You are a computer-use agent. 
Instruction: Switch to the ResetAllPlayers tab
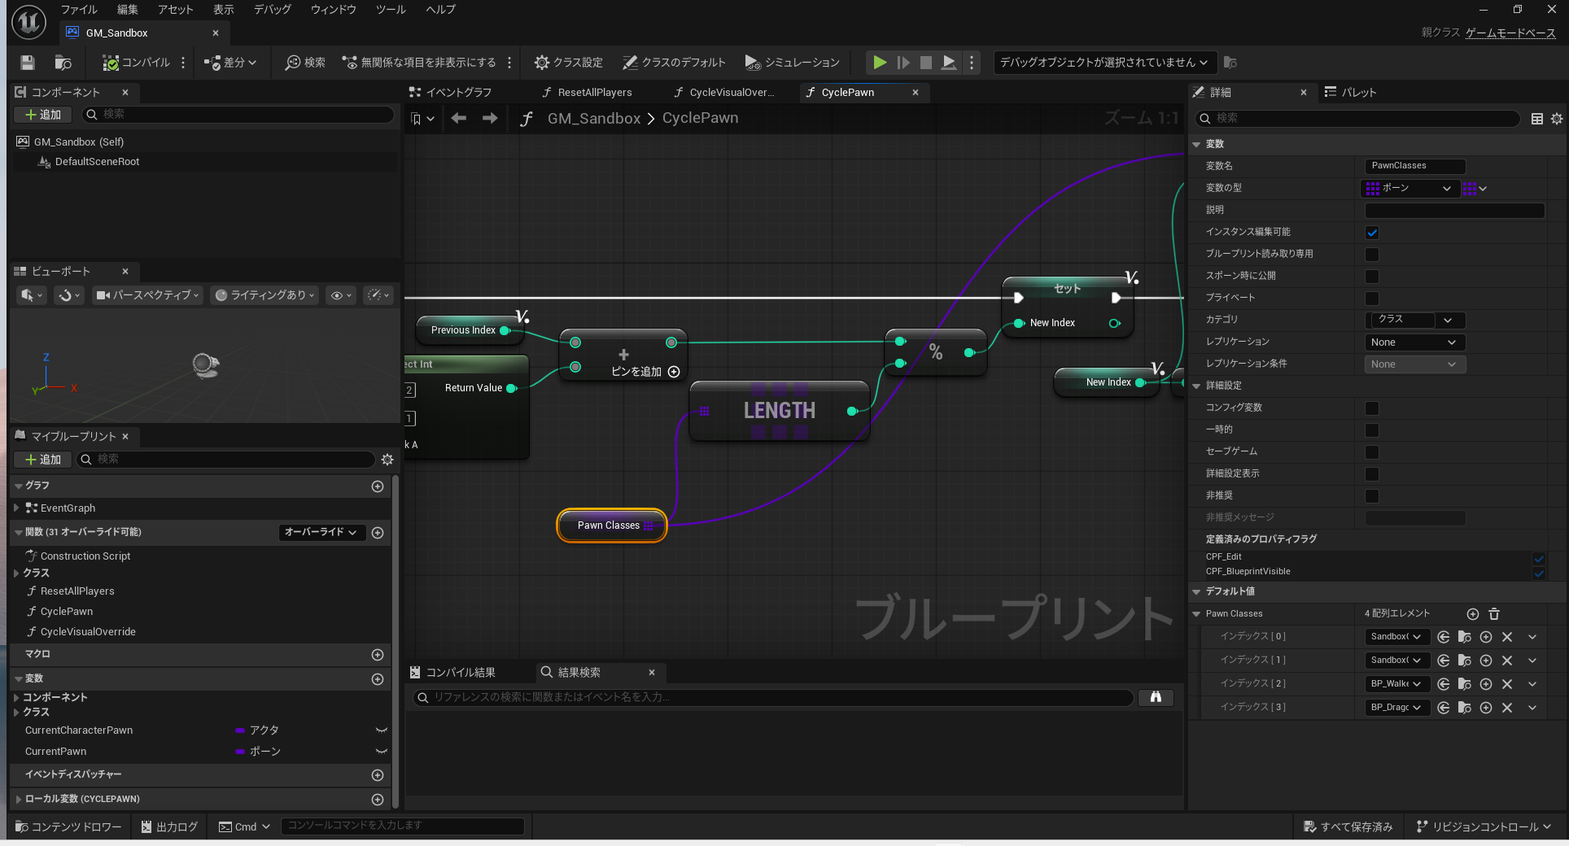click(594, 93)
